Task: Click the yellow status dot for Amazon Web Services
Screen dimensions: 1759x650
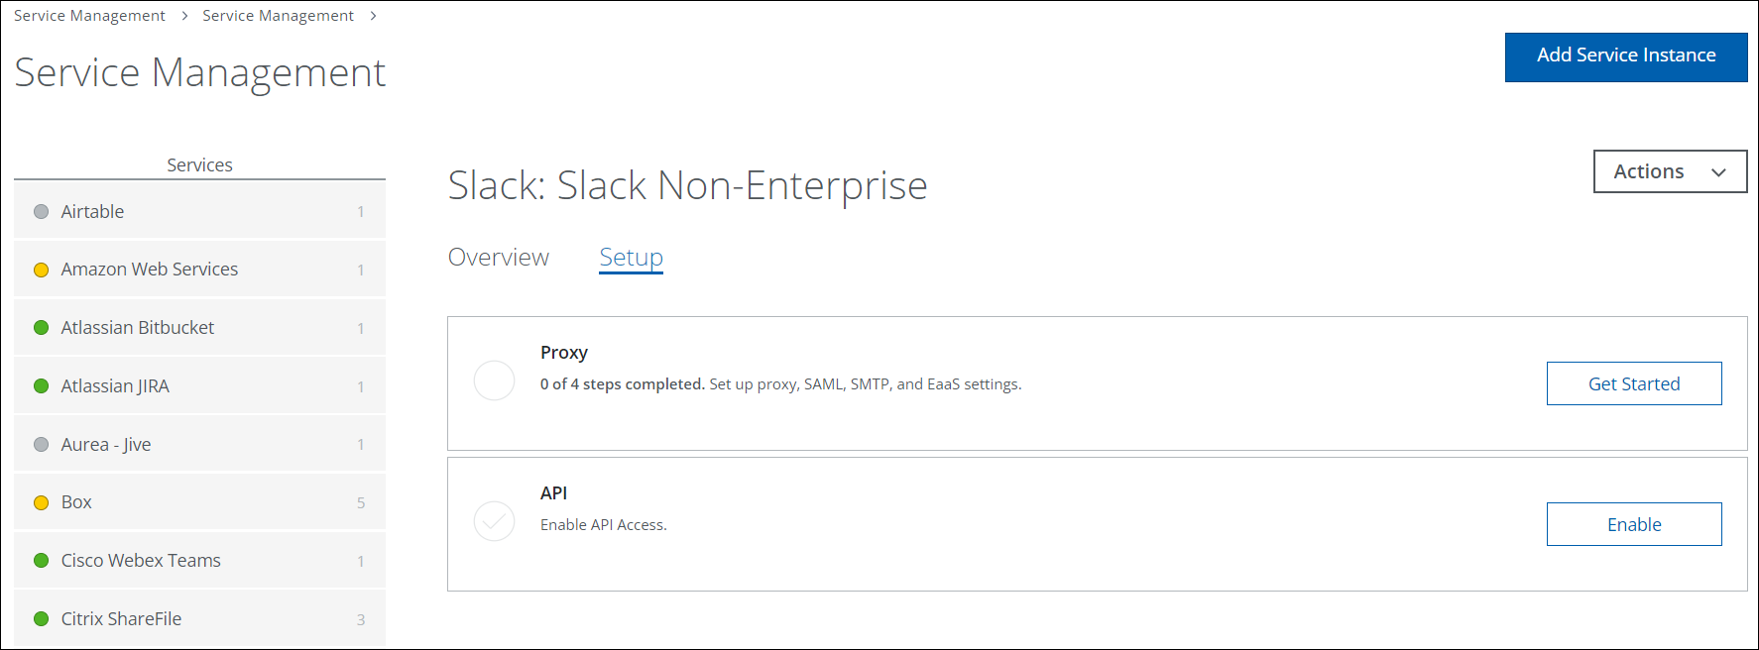Action: pos(41,270)
